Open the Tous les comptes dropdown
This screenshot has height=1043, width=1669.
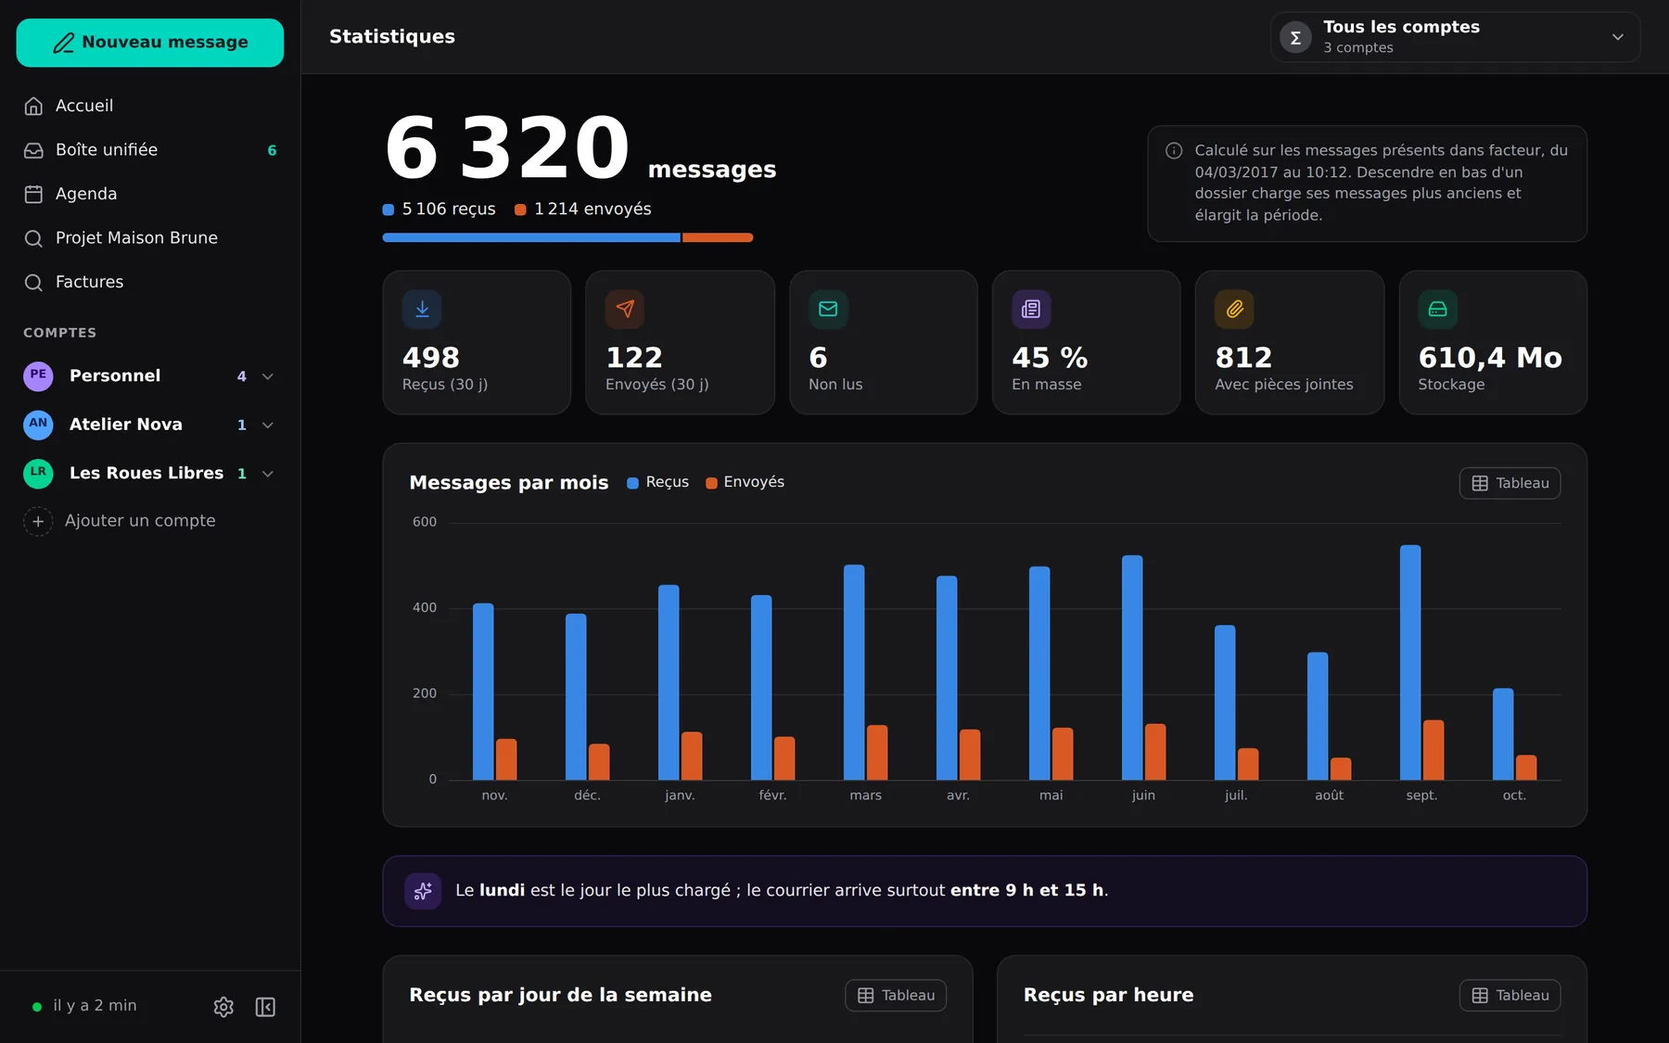[x=1455, y=37]
